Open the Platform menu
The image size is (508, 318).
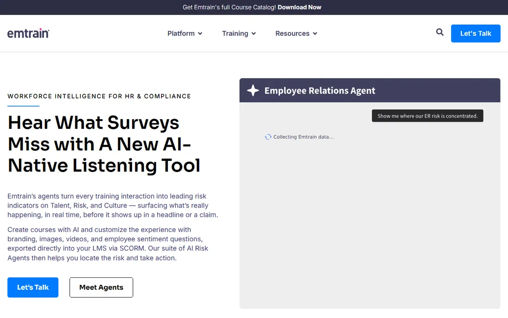click(185, 33)
